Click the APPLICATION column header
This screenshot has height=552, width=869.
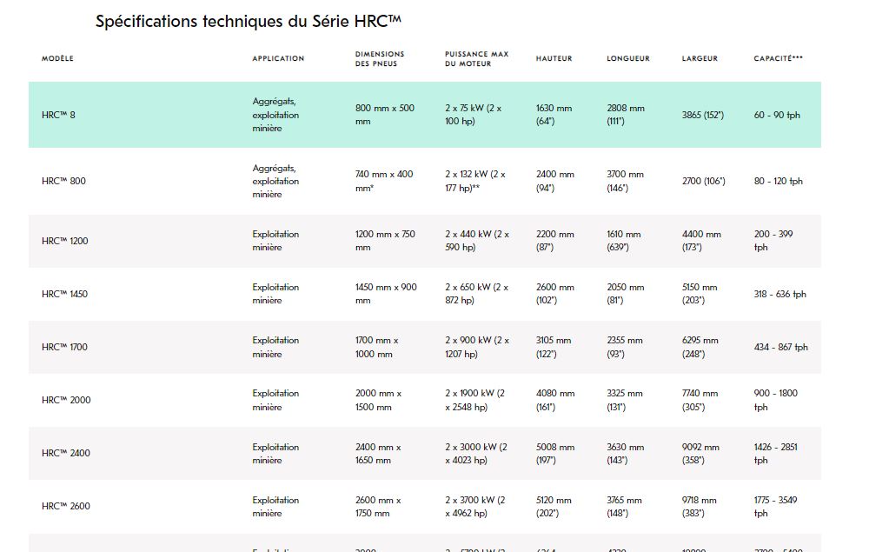point(278,59)
